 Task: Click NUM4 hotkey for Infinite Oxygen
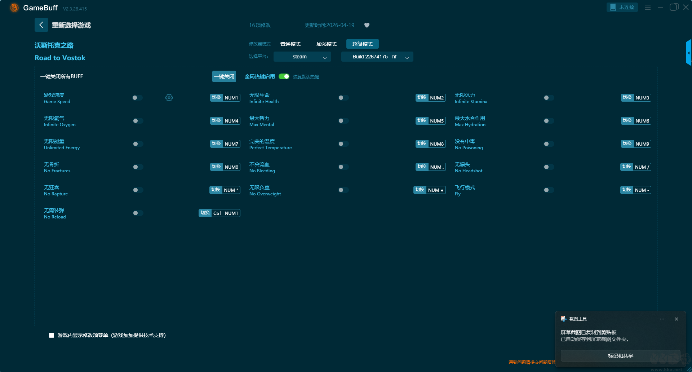[231, 121]
